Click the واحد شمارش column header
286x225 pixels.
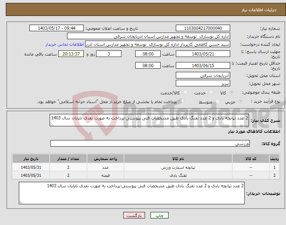pos(105,159)
